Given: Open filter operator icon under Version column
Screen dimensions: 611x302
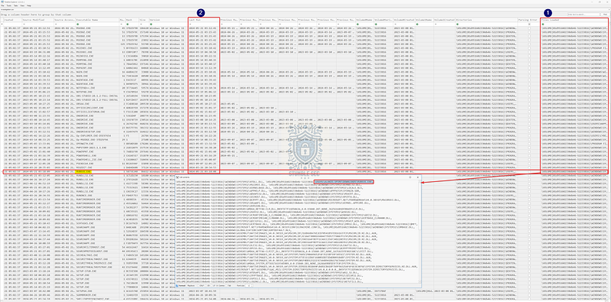Looking at the screenshot, I should [151, 24].
